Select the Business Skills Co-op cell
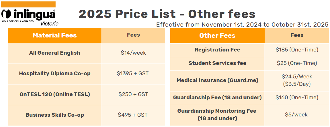 54,115
